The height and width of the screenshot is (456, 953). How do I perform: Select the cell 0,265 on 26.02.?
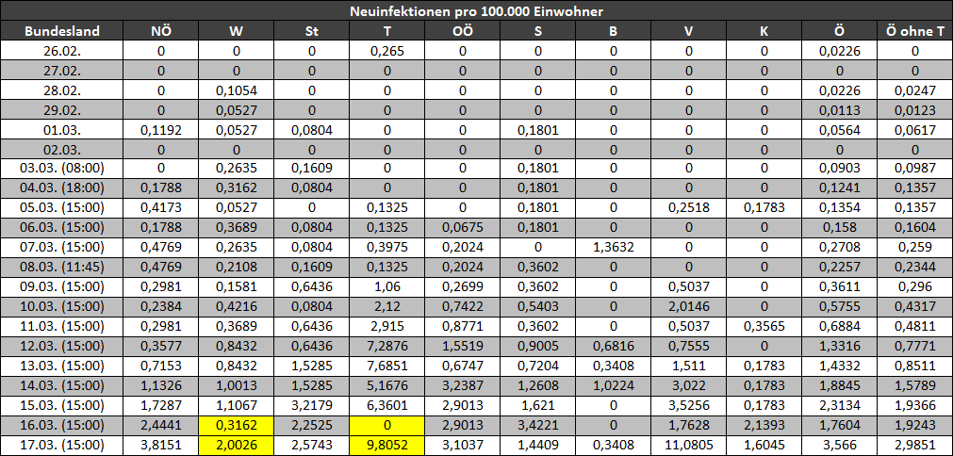tap(387, 50)
